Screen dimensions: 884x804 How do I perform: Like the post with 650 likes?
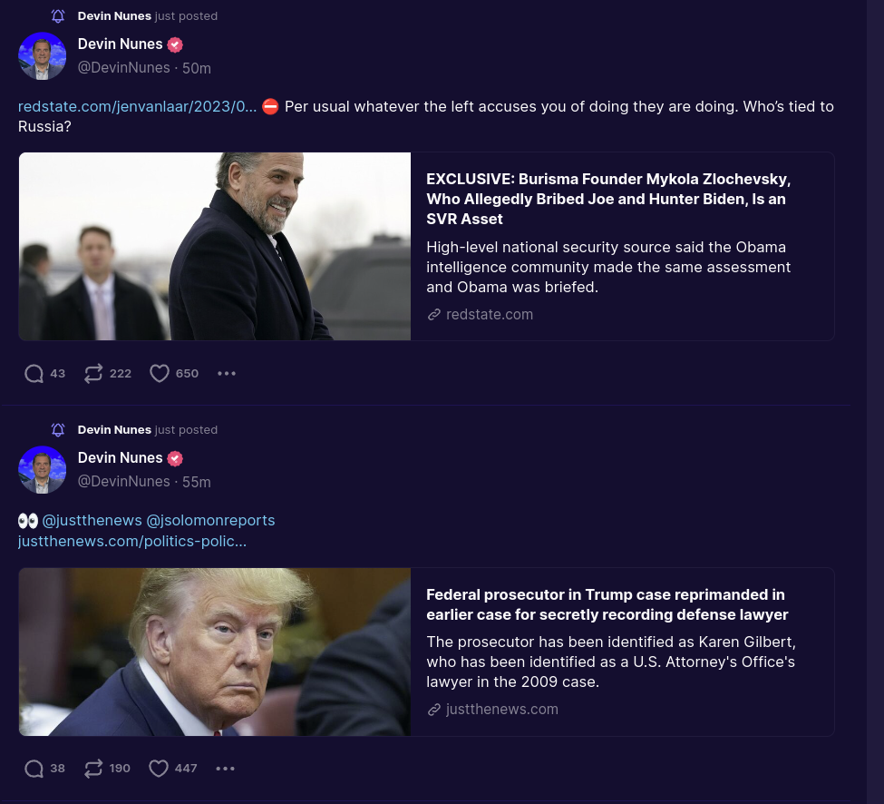(160, 374)
